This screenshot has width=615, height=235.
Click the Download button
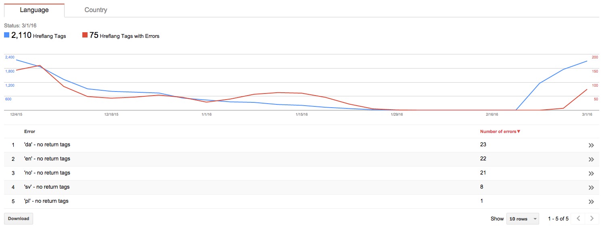pos(19,218)
